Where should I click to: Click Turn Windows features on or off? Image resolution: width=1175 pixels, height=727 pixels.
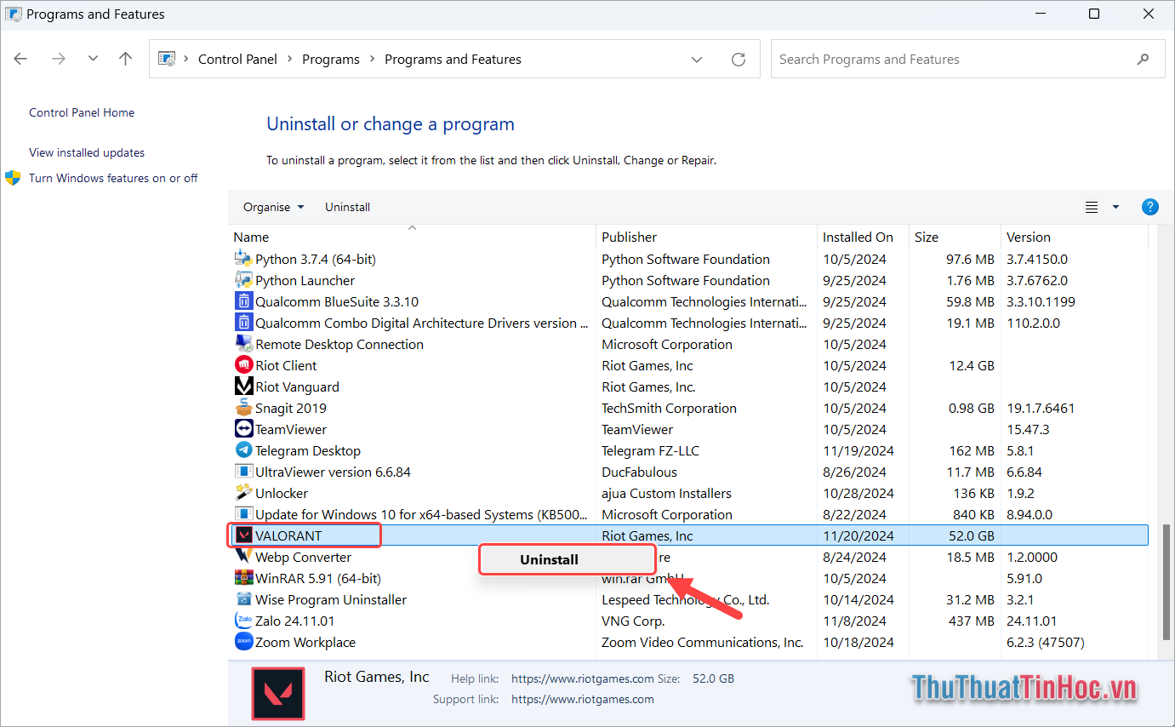pos(113,178)
